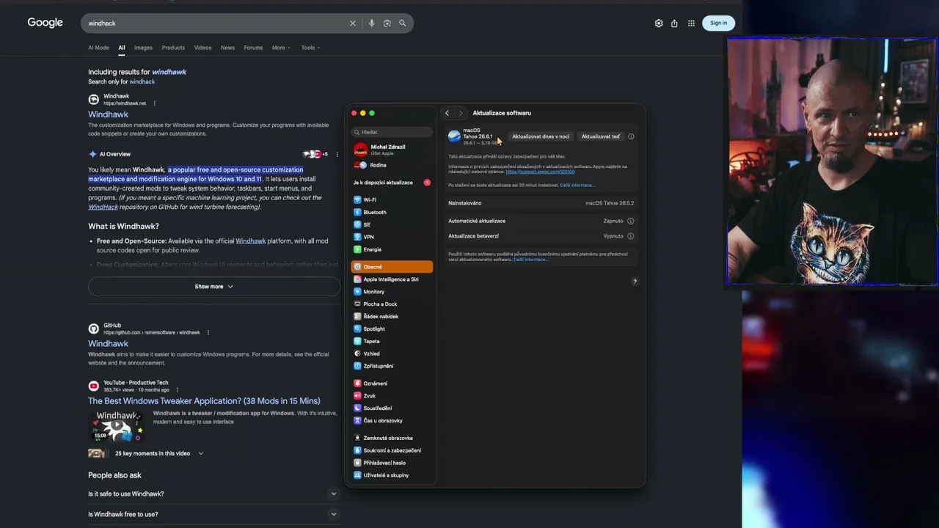Select Síť network settings
Screen dimensions: 939x528
tap(392, 224)
